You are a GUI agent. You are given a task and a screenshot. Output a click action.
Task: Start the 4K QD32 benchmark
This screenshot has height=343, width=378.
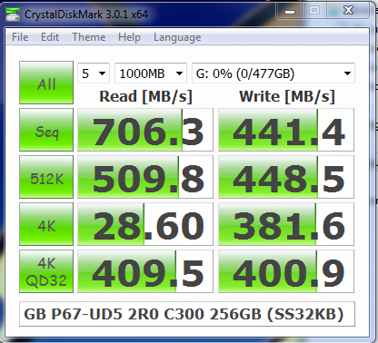click(x=46, y=271)
